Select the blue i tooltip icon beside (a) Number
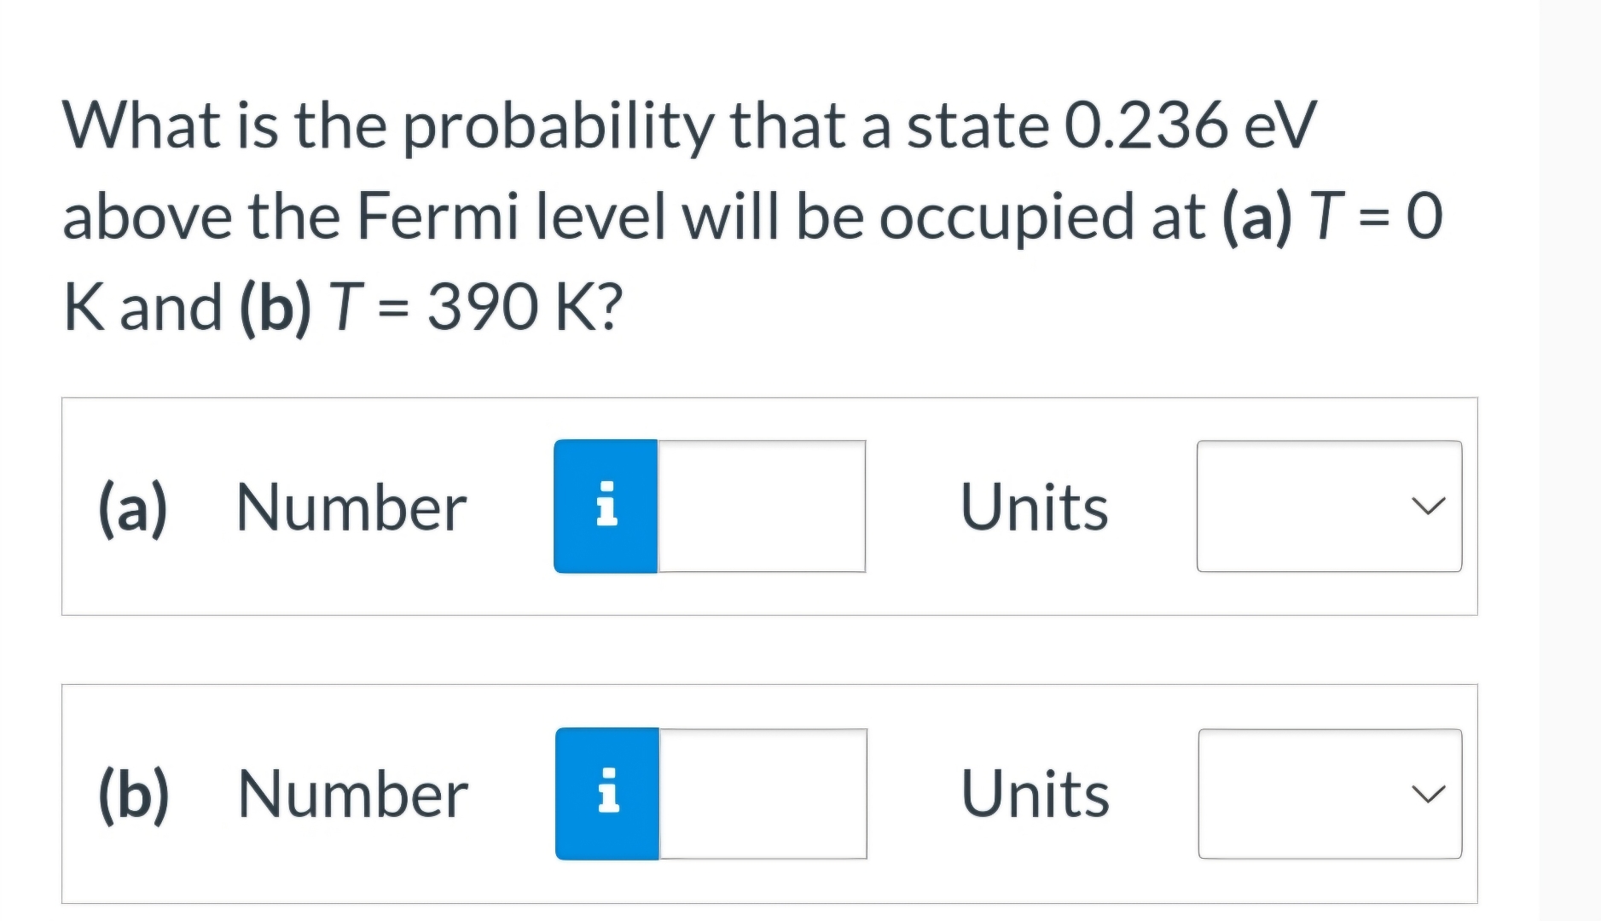This screenshot has width=1601, height=921. [x=606, y=507]
